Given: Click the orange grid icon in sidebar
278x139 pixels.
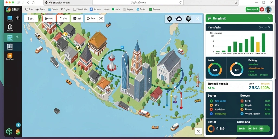Looking at the screenshot, I should tap(10, 55).
